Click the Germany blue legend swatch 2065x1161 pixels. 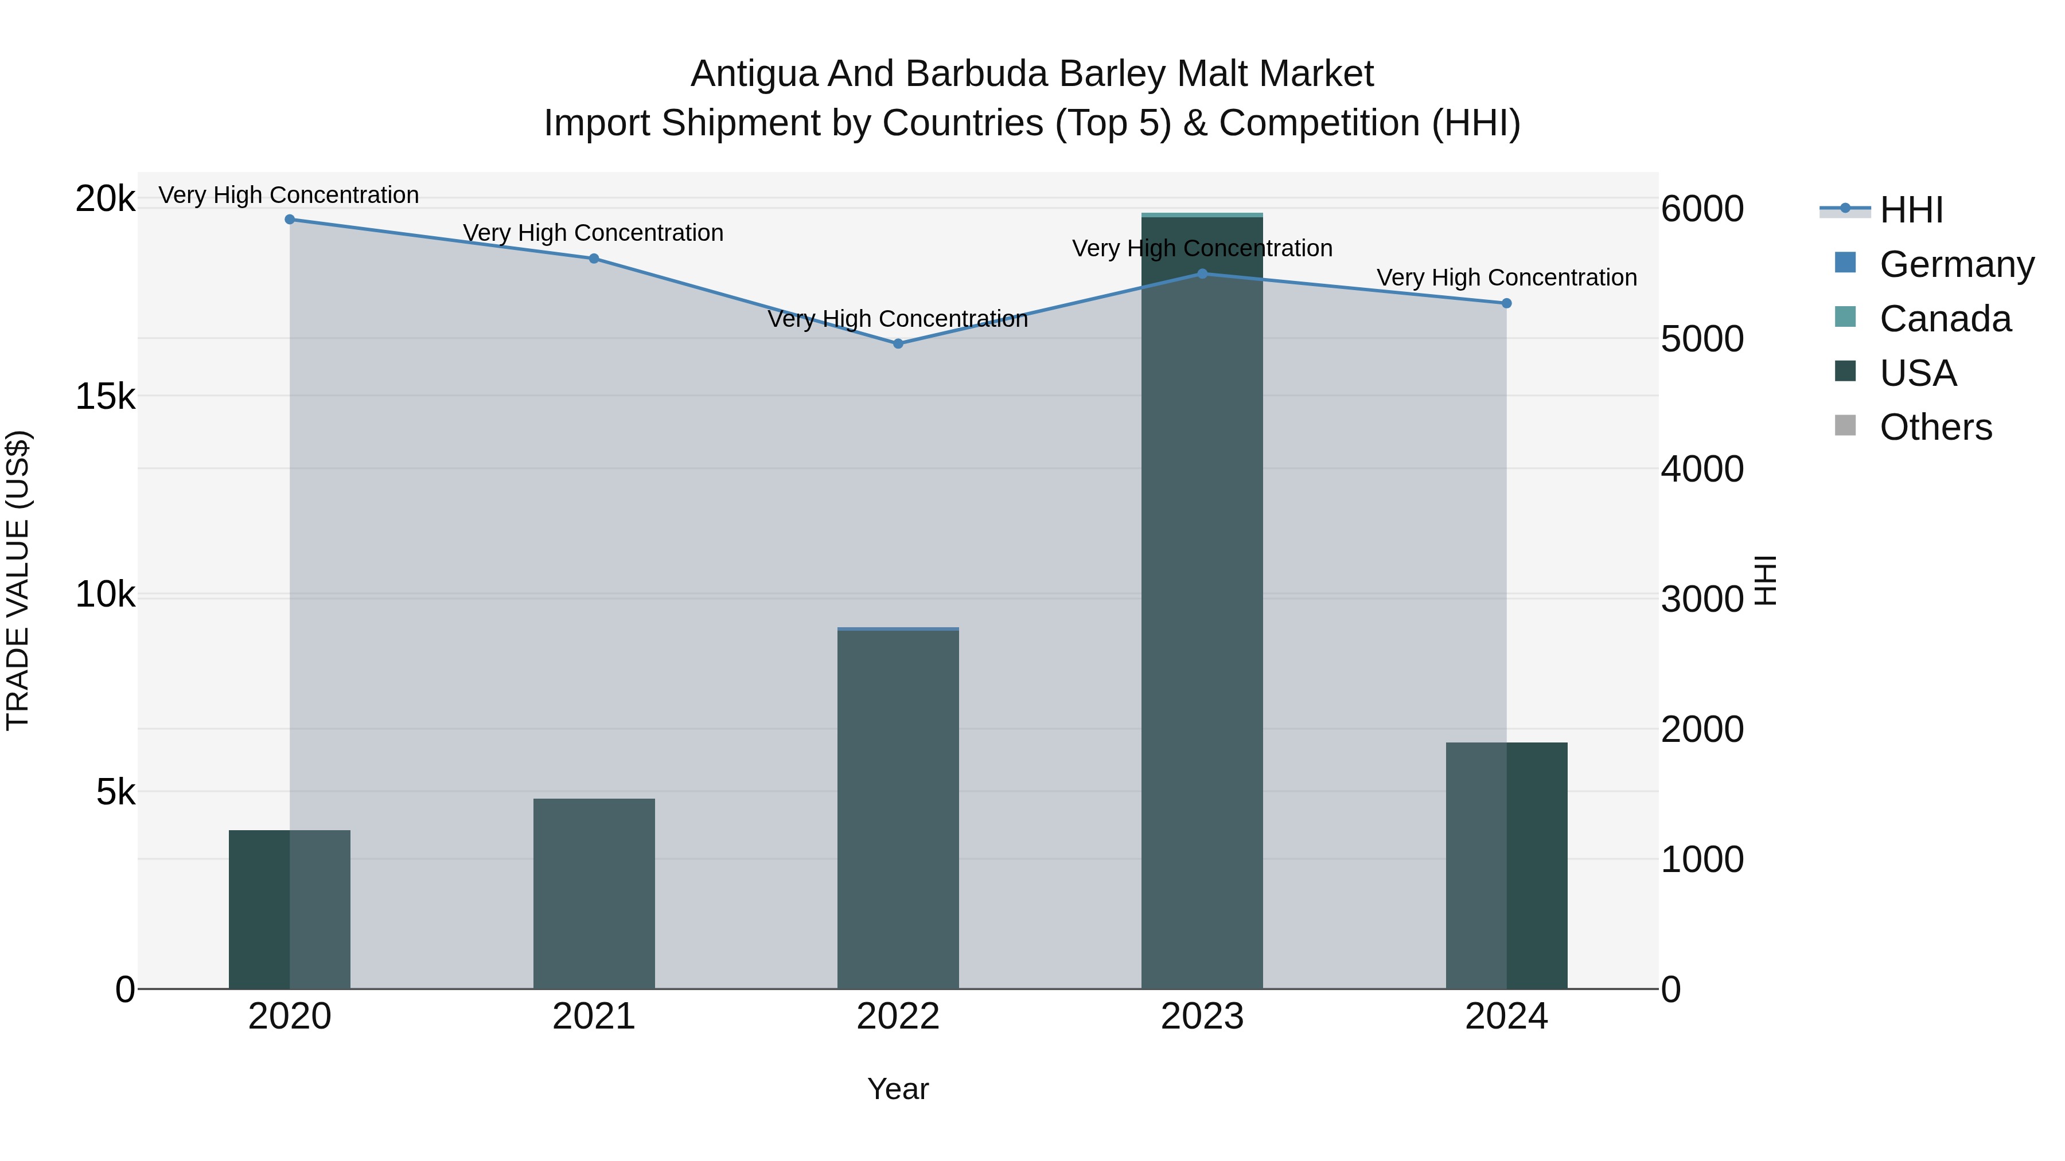[1845, 263]
